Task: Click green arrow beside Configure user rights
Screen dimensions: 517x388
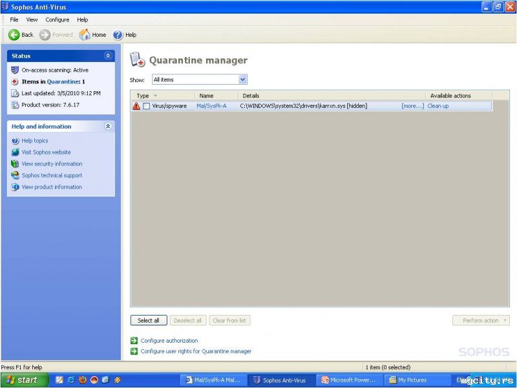Action: click(134, 351)
